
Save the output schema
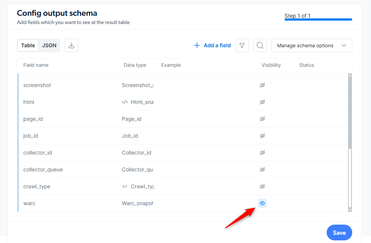point(339,232)
